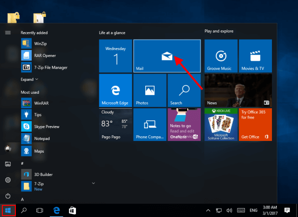Click the ENG language indicator
This screenshot has height=217, width=298.
[x=253, y=210]
